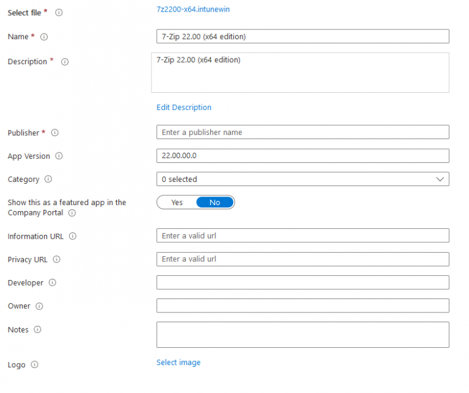
Task: Click info icon beside Category label
Action: (48, 179)
